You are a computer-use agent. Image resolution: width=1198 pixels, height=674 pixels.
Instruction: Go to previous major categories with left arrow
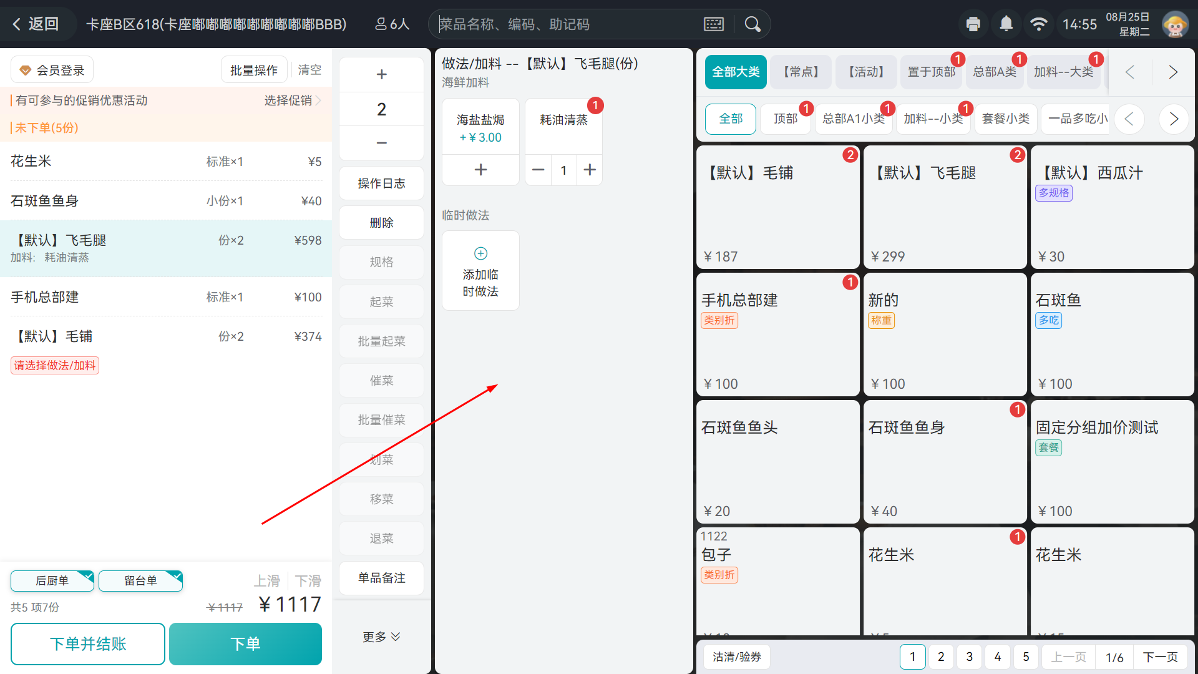point(1130,72)
